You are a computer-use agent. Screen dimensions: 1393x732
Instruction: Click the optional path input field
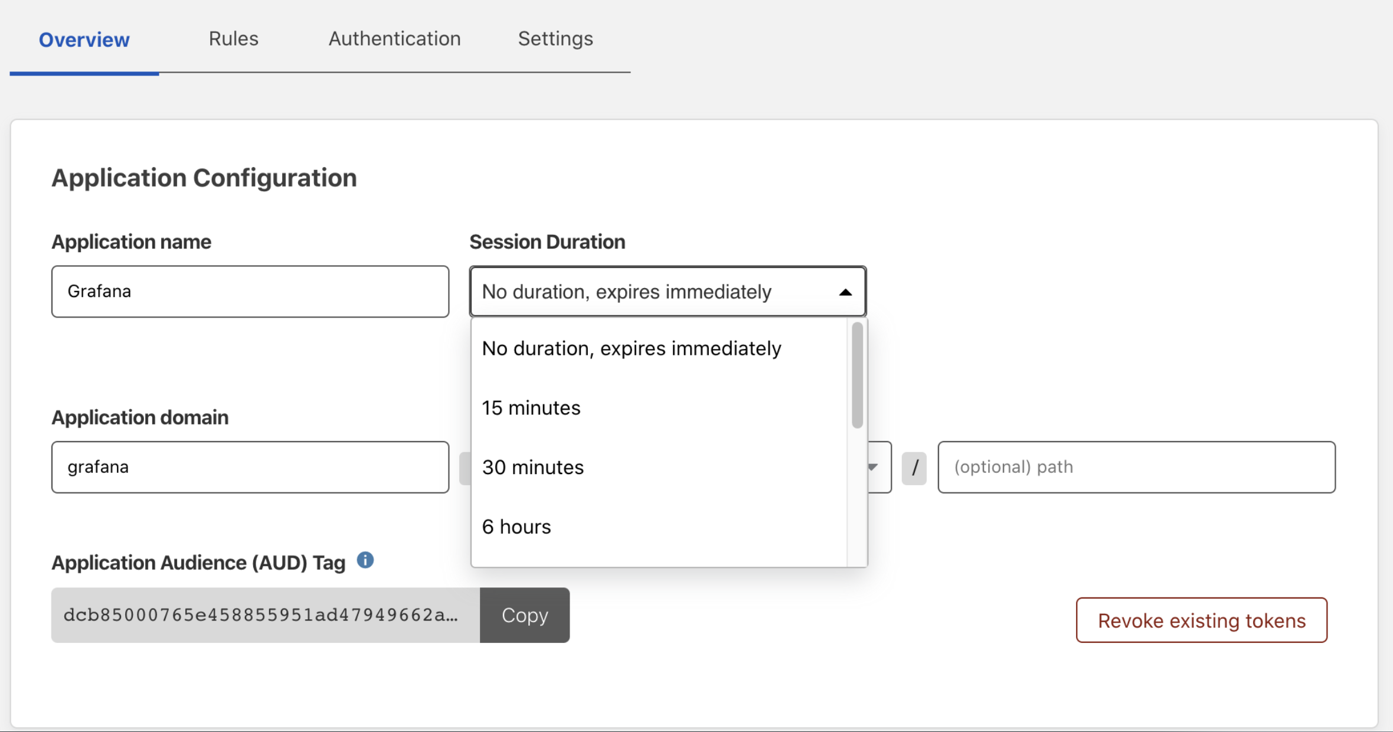1136,467
